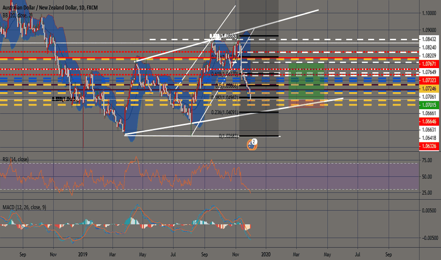
Task: Click the economic events icon with badge 2
Action: 253,144
